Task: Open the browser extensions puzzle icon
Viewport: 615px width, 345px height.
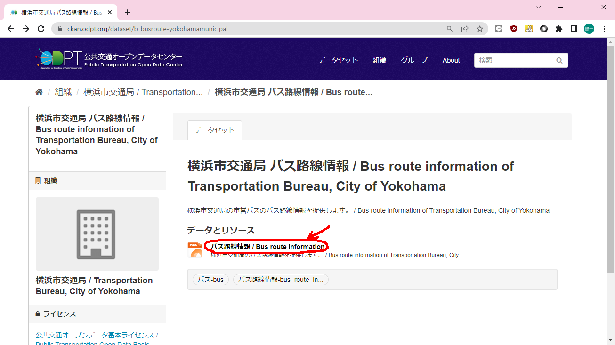Action: [x=559, y=29]
